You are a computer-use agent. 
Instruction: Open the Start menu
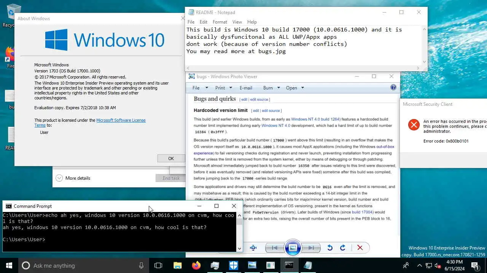click(9, 265)
